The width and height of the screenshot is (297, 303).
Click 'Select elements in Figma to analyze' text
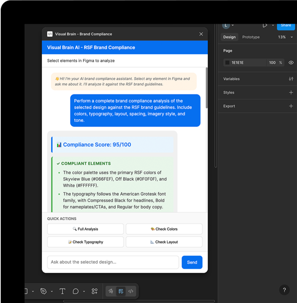point(81,61)
